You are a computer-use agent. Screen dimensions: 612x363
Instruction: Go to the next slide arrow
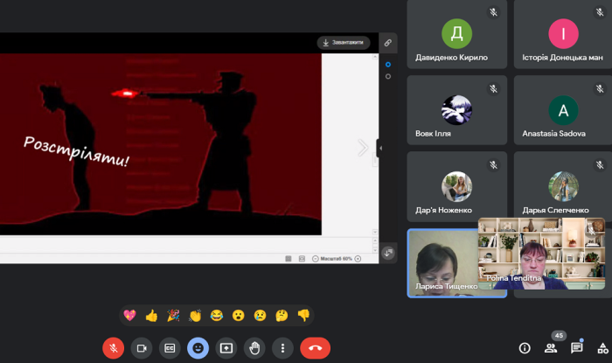363,148
